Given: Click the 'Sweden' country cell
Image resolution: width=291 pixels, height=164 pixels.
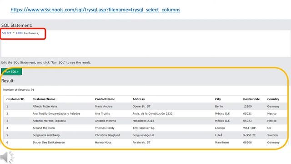Looking at the screenshot, I should [272, 135].
